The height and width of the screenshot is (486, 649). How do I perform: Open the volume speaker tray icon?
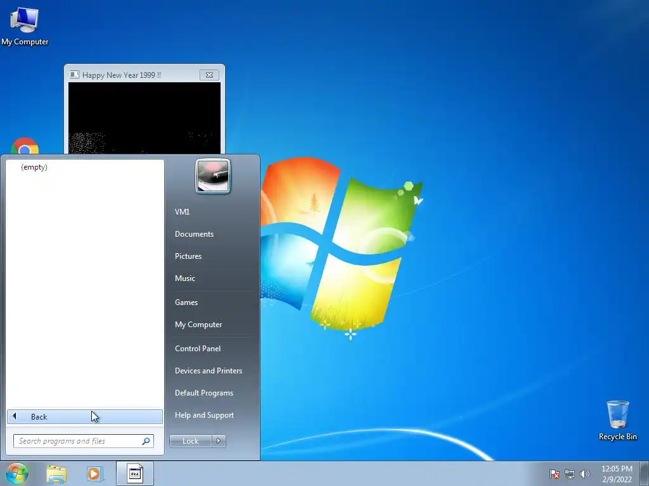point(585,473)
